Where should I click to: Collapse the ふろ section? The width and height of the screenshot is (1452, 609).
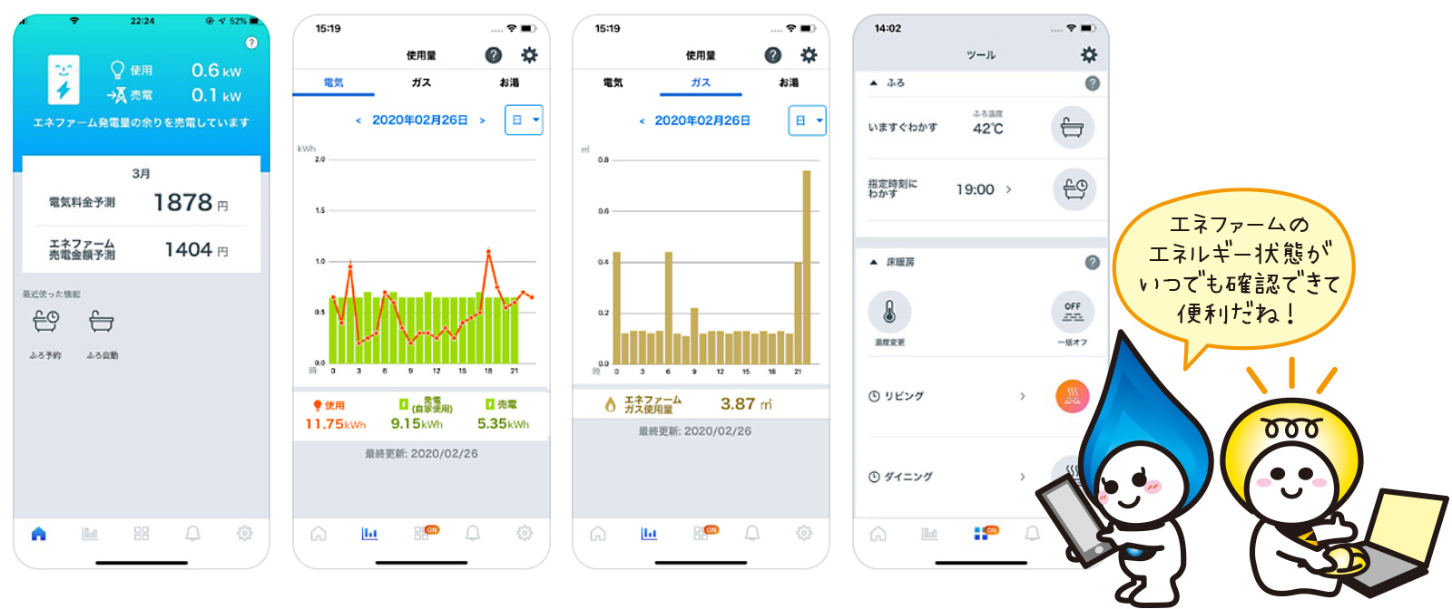(874, 83)
